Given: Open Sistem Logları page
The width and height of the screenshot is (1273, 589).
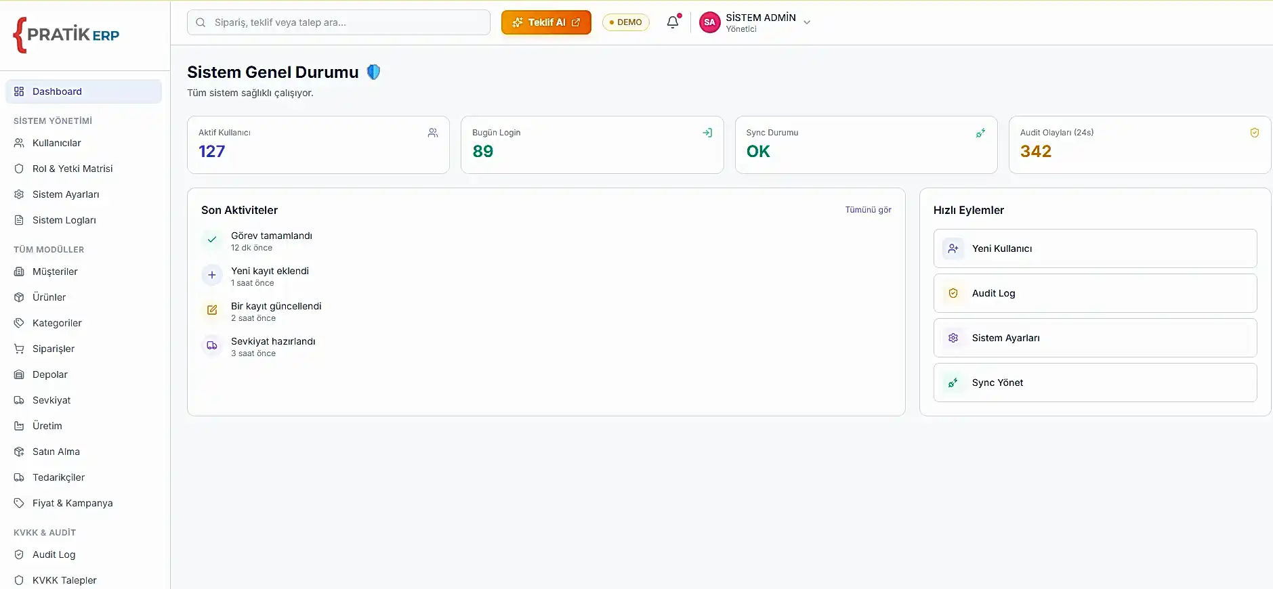Looking at the screenshot, I should (x=83, y=220).
